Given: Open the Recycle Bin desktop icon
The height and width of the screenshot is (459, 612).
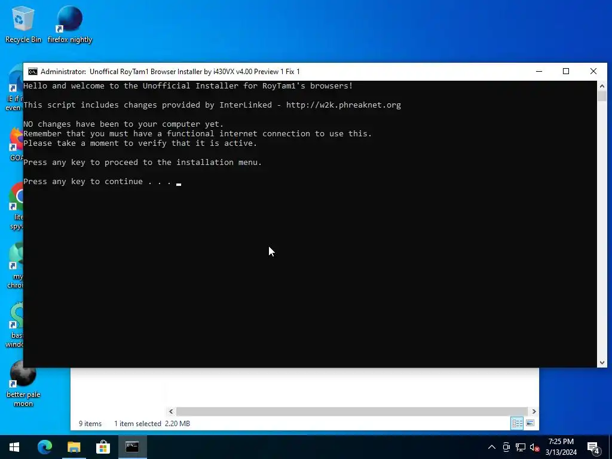Looking at the screenshot, I should (23, 24).
